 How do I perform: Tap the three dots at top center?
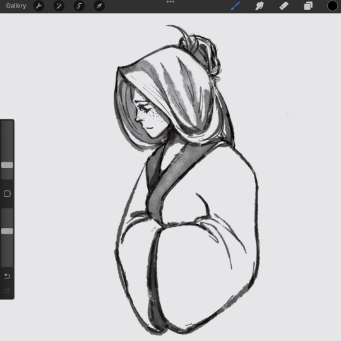tap(170, 2)
